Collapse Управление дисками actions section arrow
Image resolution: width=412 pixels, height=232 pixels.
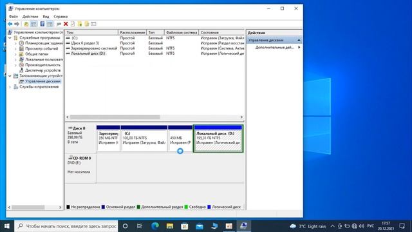tap(299, 40)
